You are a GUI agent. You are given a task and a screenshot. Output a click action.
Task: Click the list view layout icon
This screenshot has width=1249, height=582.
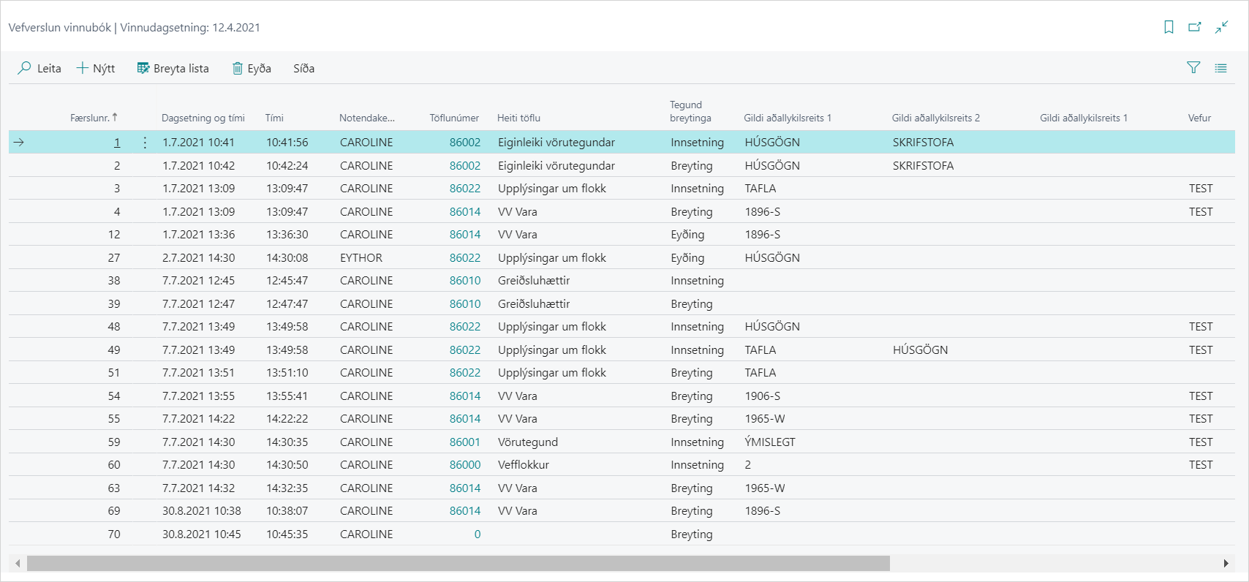pos(1220,68)
